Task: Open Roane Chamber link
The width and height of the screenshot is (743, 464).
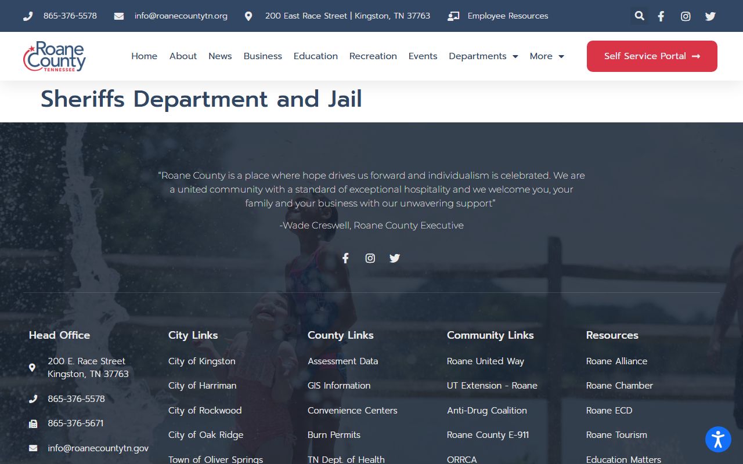Action: point(619,385)
